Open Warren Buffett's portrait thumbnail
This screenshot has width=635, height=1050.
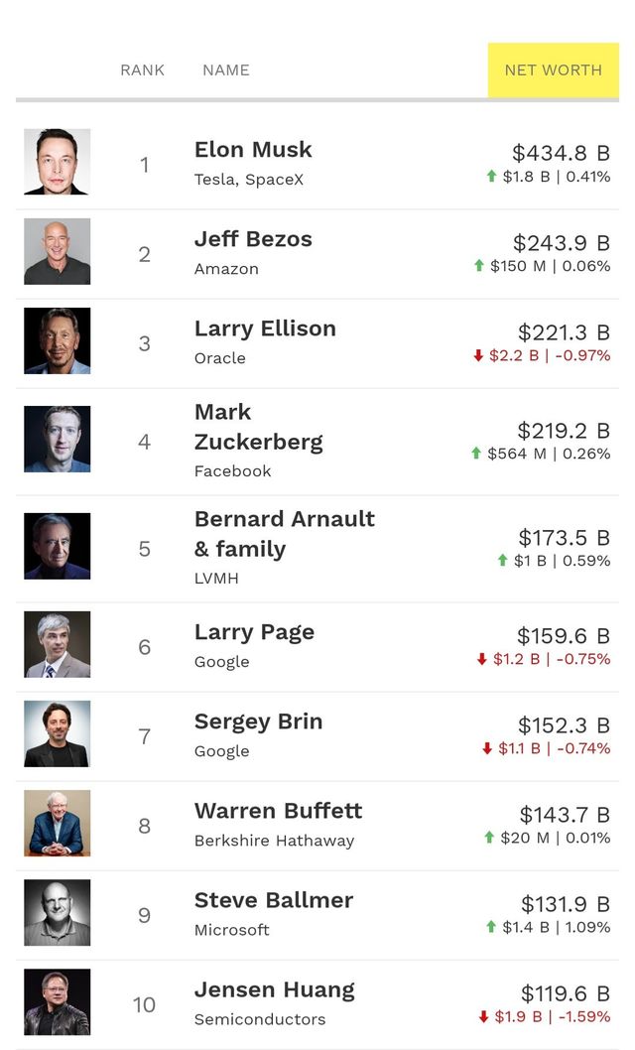pos(58,823)
